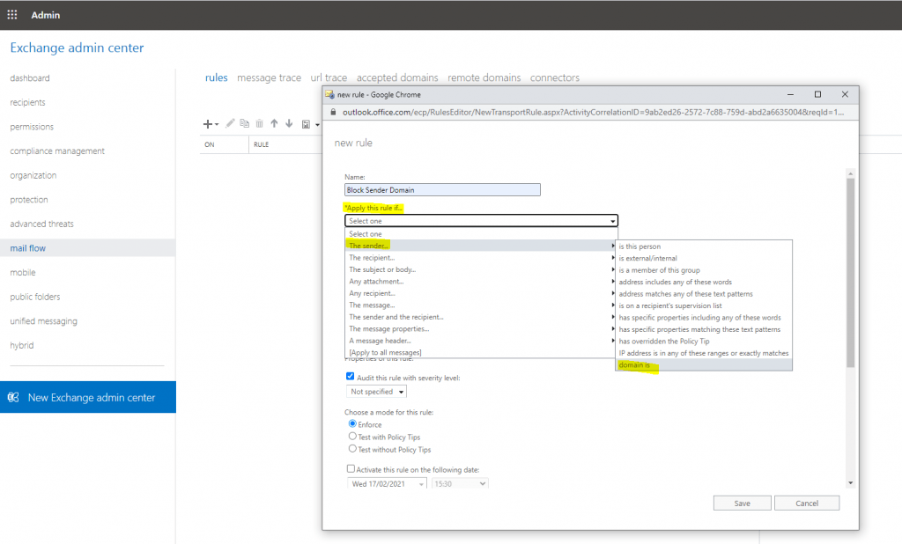The height and width of the screenshot is (544, 902).
Task: Open the rules report icon menu
Action: click(306, 124)
